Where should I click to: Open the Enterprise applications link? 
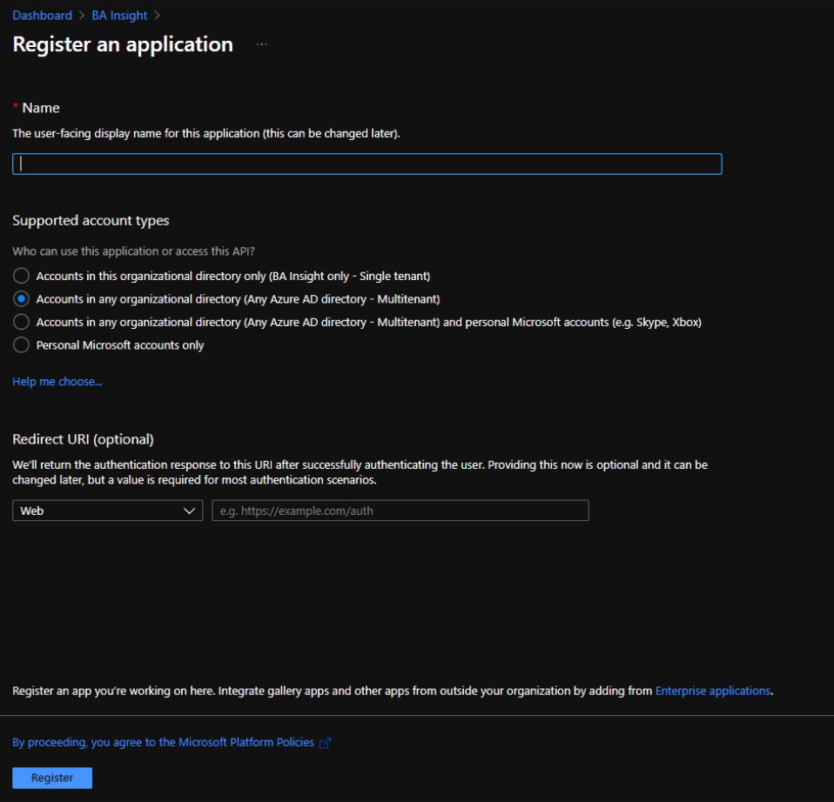712,691
